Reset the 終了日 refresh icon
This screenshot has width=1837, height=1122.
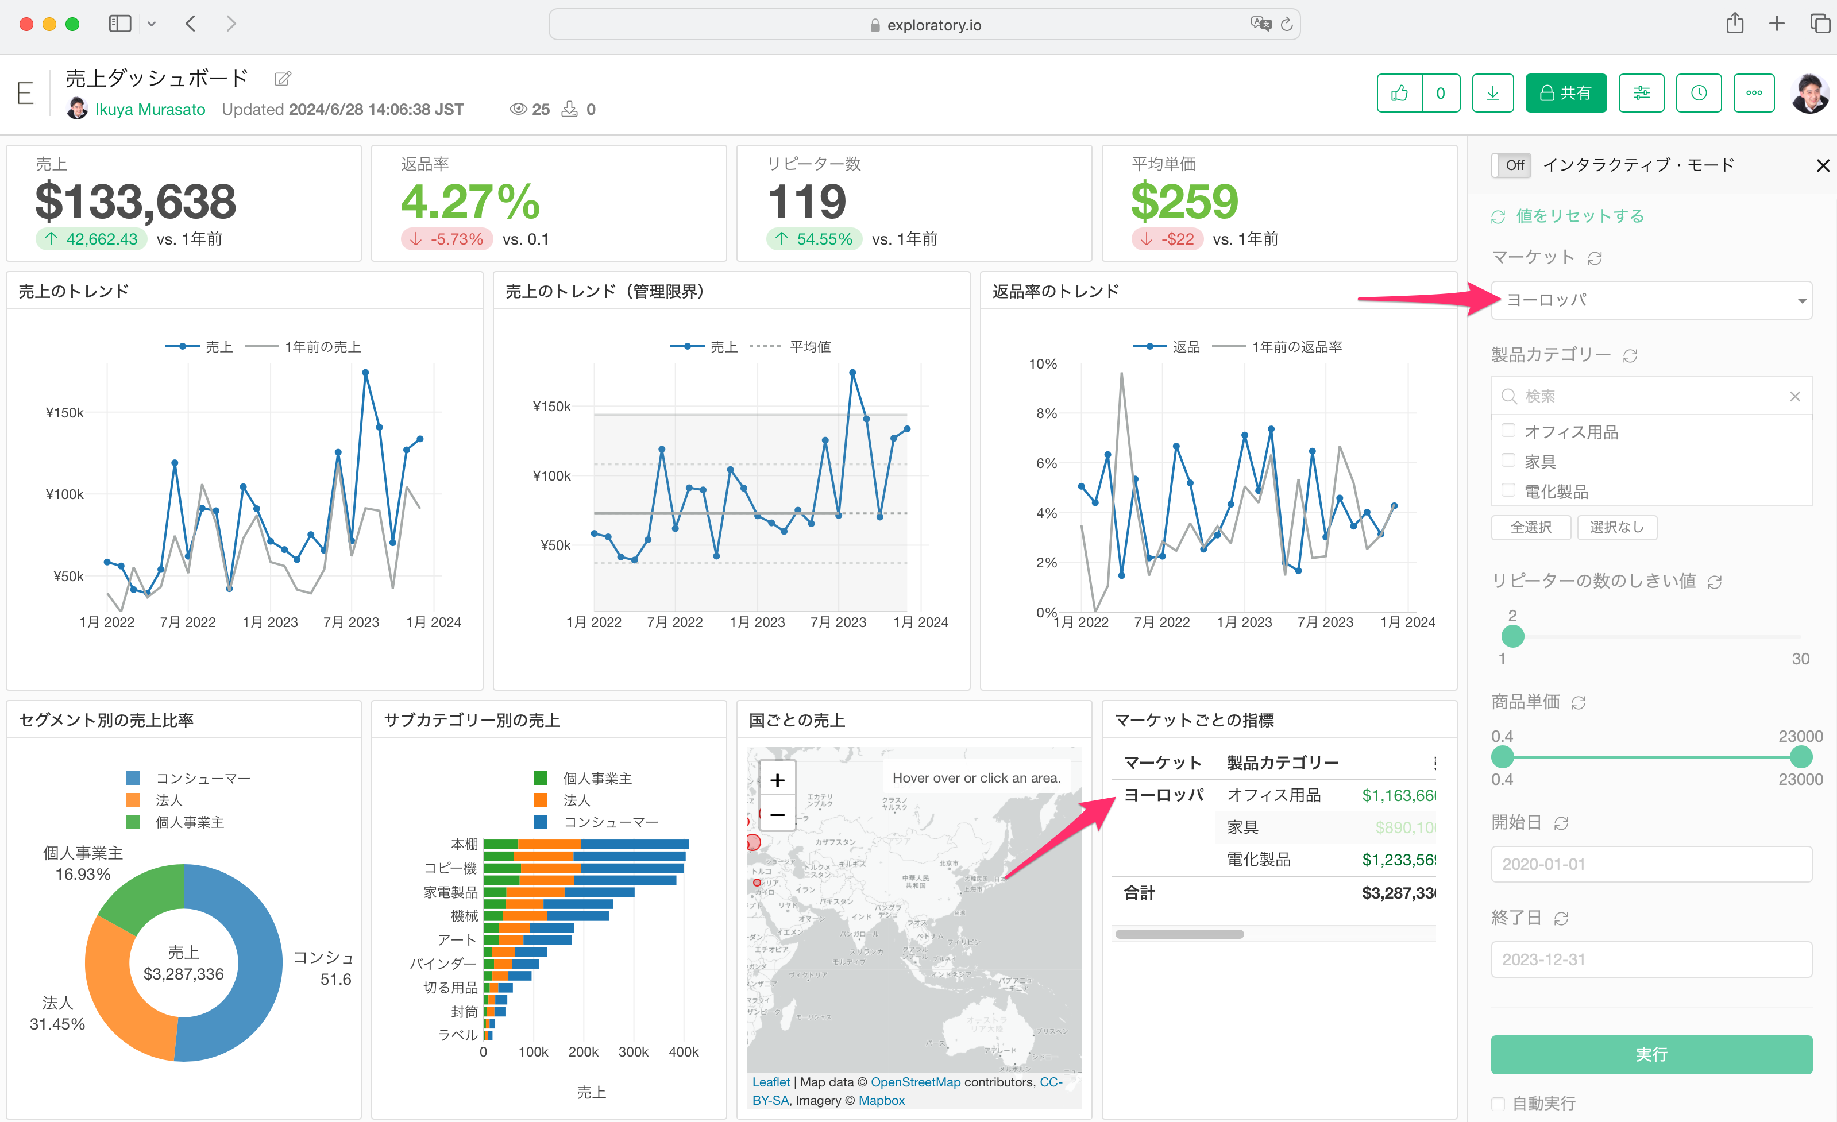pos(1561,919)
